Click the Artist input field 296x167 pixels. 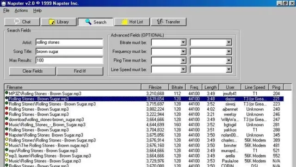[x=69, y=42]
